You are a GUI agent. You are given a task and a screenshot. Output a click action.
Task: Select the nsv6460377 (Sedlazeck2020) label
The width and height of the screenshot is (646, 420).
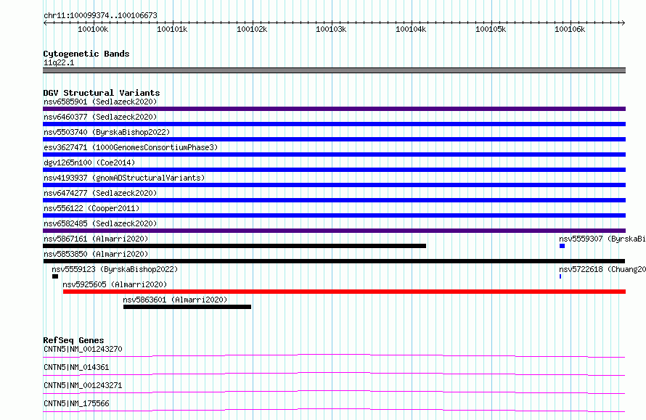click(x=100, y=117)
